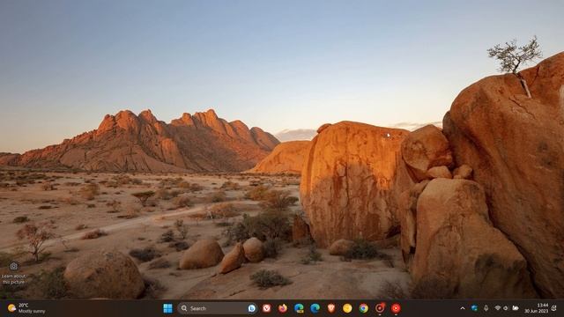The image size is (564, 317).
Task: Open the volume speaker tray icon
Action: click(x=506, y=308)
